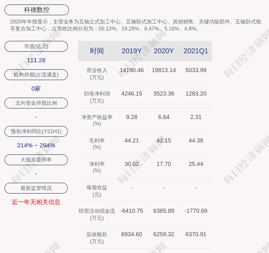Click the market value 111.28
The width and height of the screenshot is (269, 253).
pyautogui.click(x=36, y=60)
